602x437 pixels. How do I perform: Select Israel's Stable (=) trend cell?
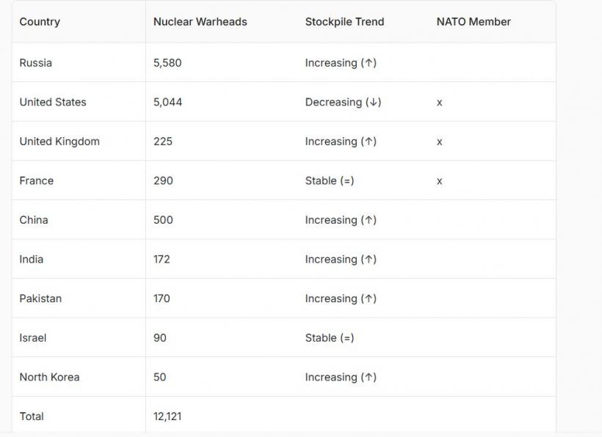[330, 338]
